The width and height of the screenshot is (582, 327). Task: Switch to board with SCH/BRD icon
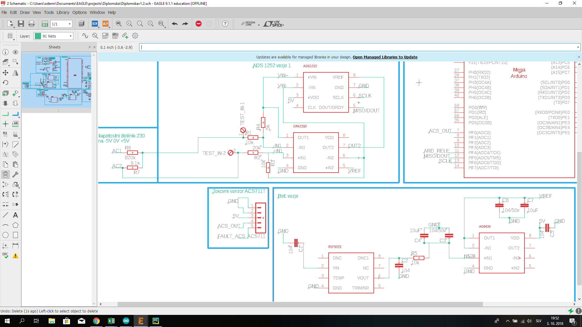[x=45, y=24]
